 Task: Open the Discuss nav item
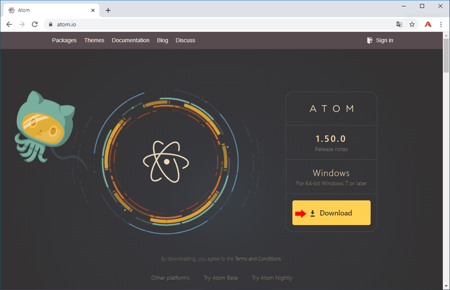coord(186,40)
